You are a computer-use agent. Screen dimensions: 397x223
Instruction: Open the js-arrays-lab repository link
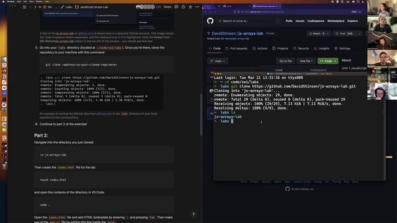[x=251, y=33]
